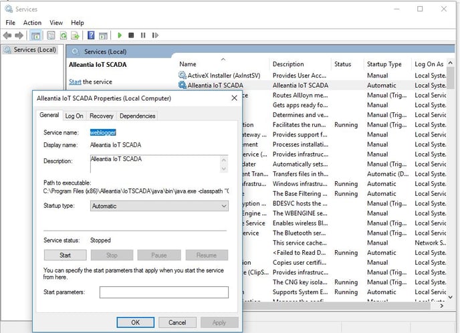
Task: Click the Pause button in the dialog
Action: (159, 255)
